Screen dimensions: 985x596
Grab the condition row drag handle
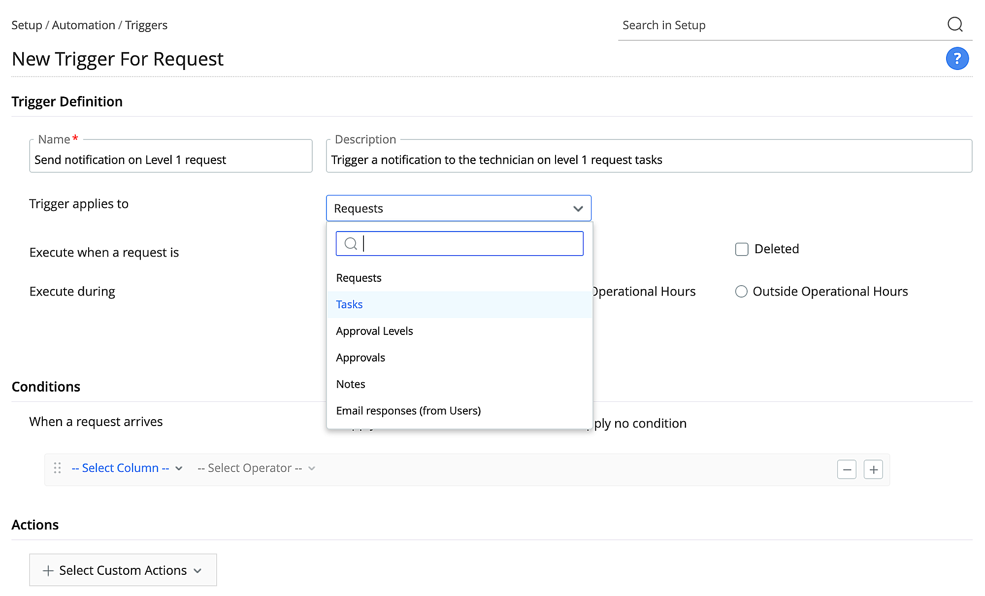(57, 468)
